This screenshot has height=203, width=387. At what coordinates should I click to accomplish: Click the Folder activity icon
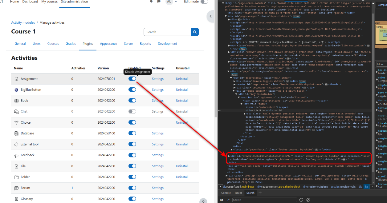(16, 177)
